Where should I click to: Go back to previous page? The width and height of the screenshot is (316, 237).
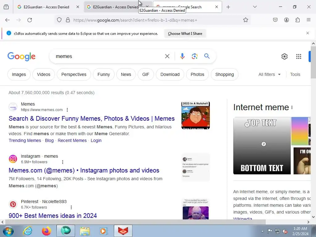coord(7,20)
